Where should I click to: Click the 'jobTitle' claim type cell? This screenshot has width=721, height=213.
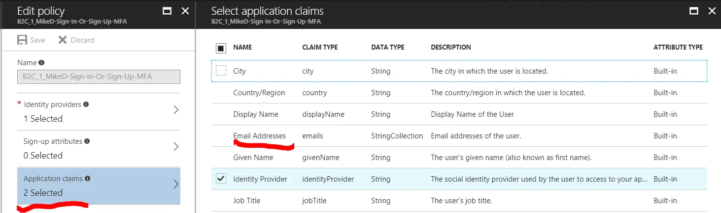tap(314, 201)
